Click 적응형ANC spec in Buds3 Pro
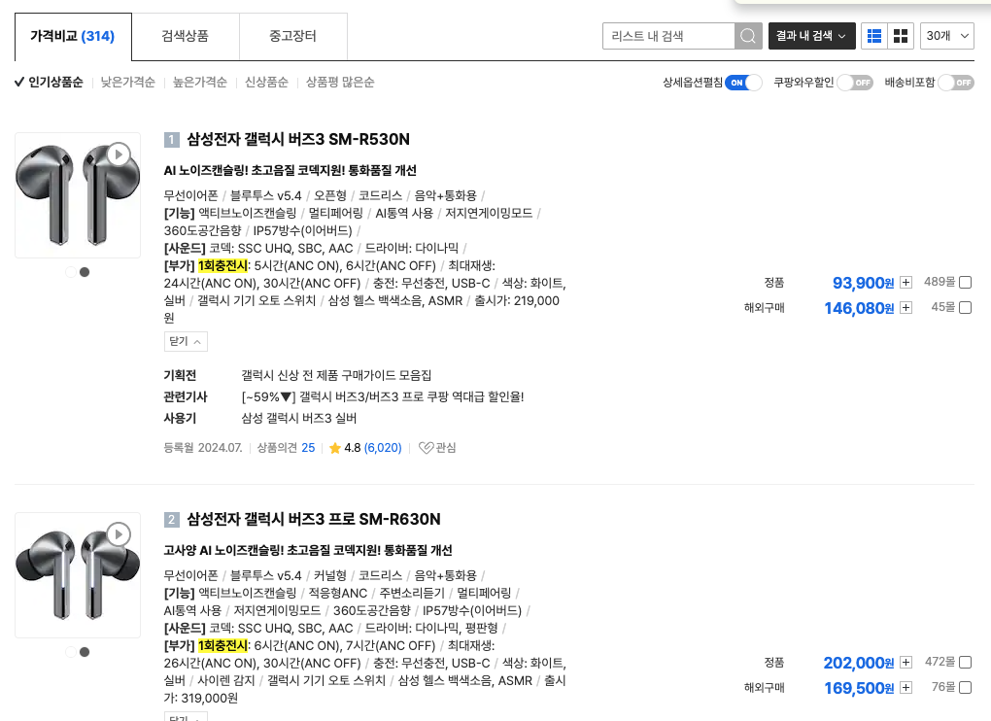The image size is (991, 721). (x=337, y=593)
